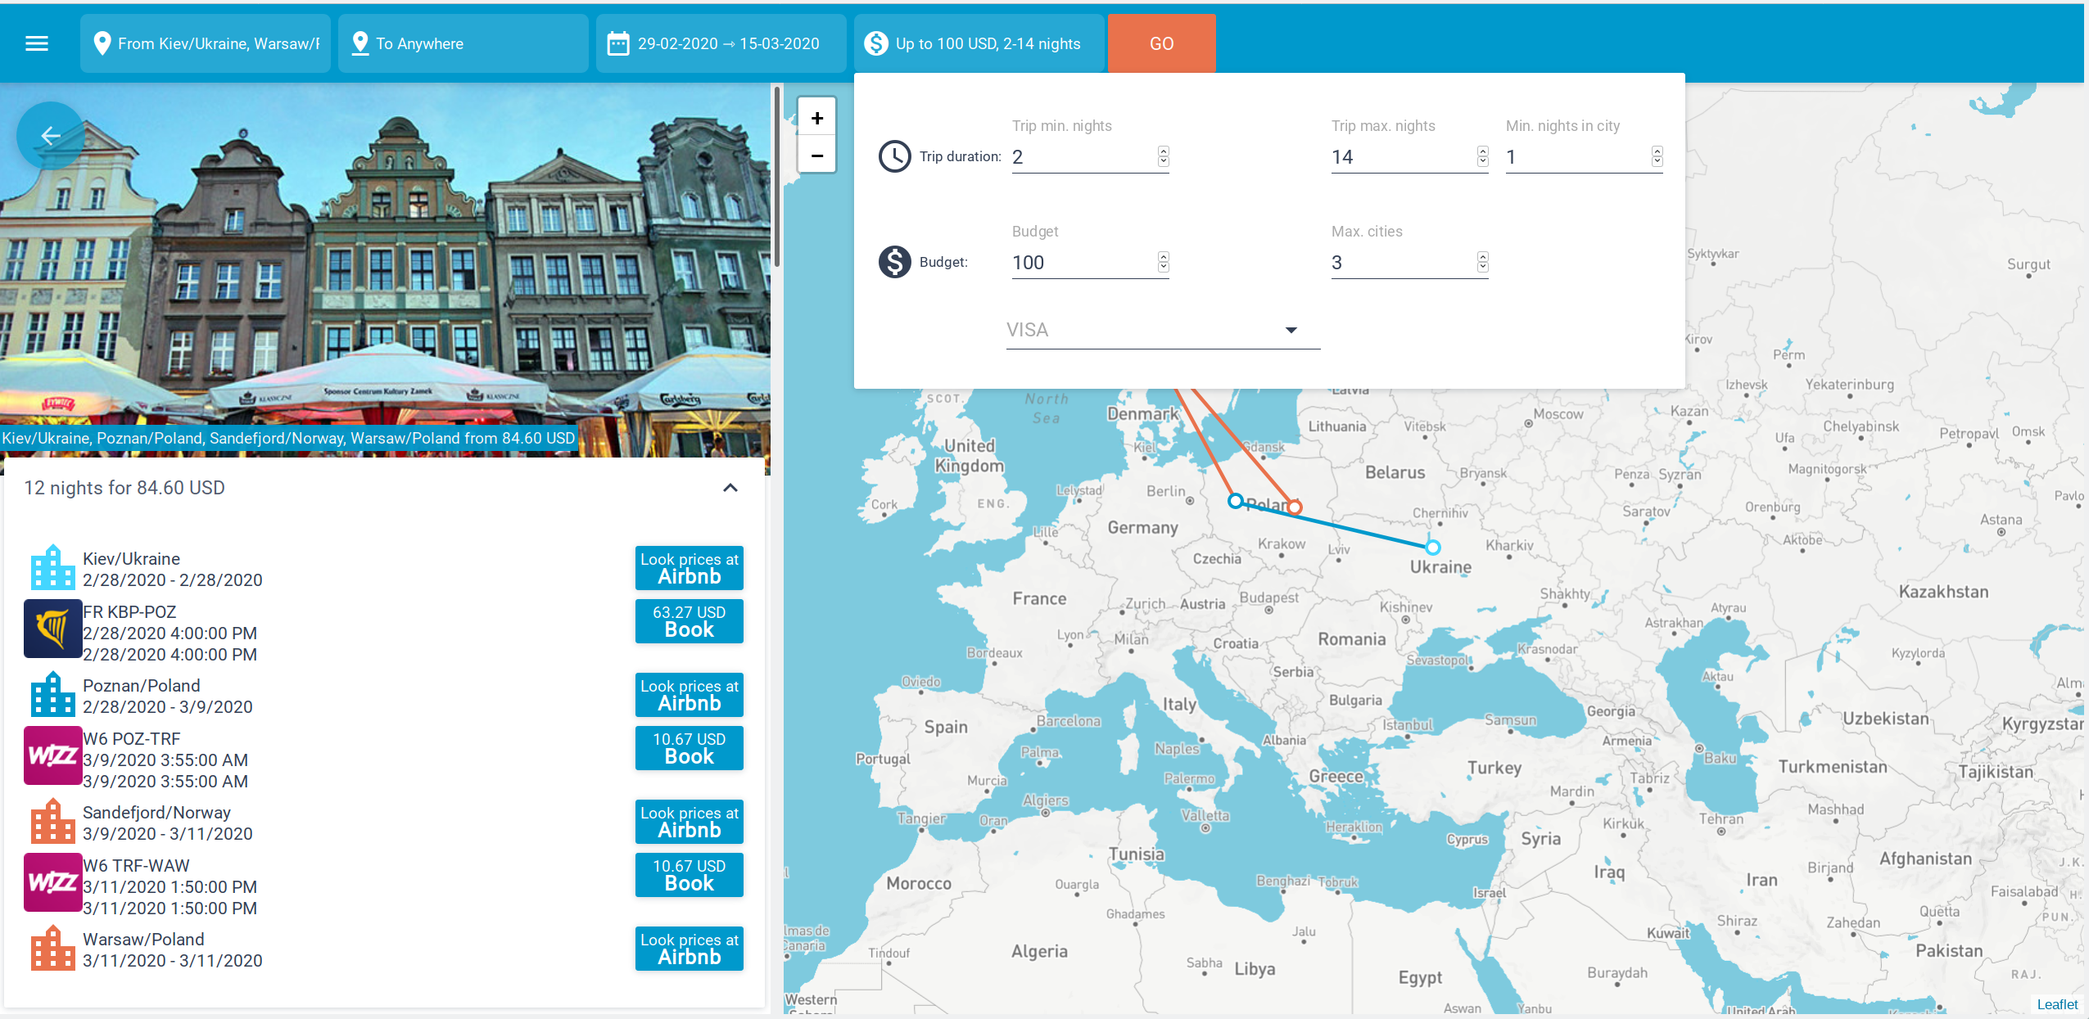Collapse the 12 nights itinerary panel
This screenshot has width=2089, height=1019.
[730, 488]
